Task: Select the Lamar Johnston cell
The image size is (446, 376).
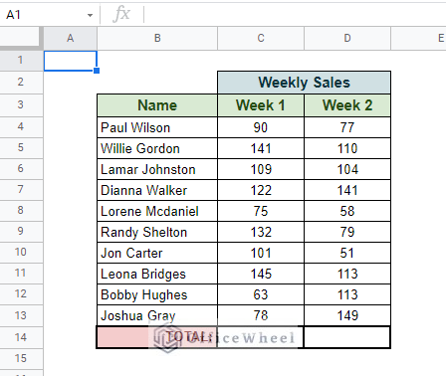Action: click(x=157, y=169)
